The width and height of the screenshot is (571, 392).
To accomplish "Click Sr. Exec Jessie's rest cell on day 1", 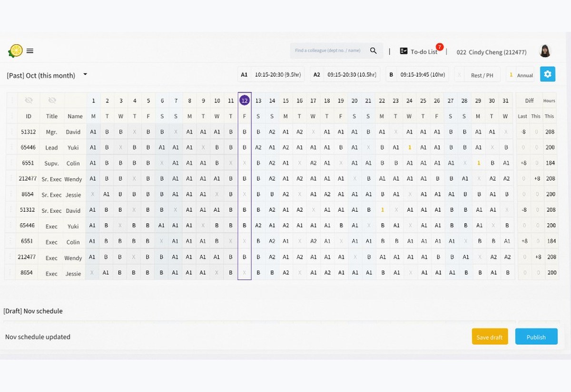I will pos(93,194).
